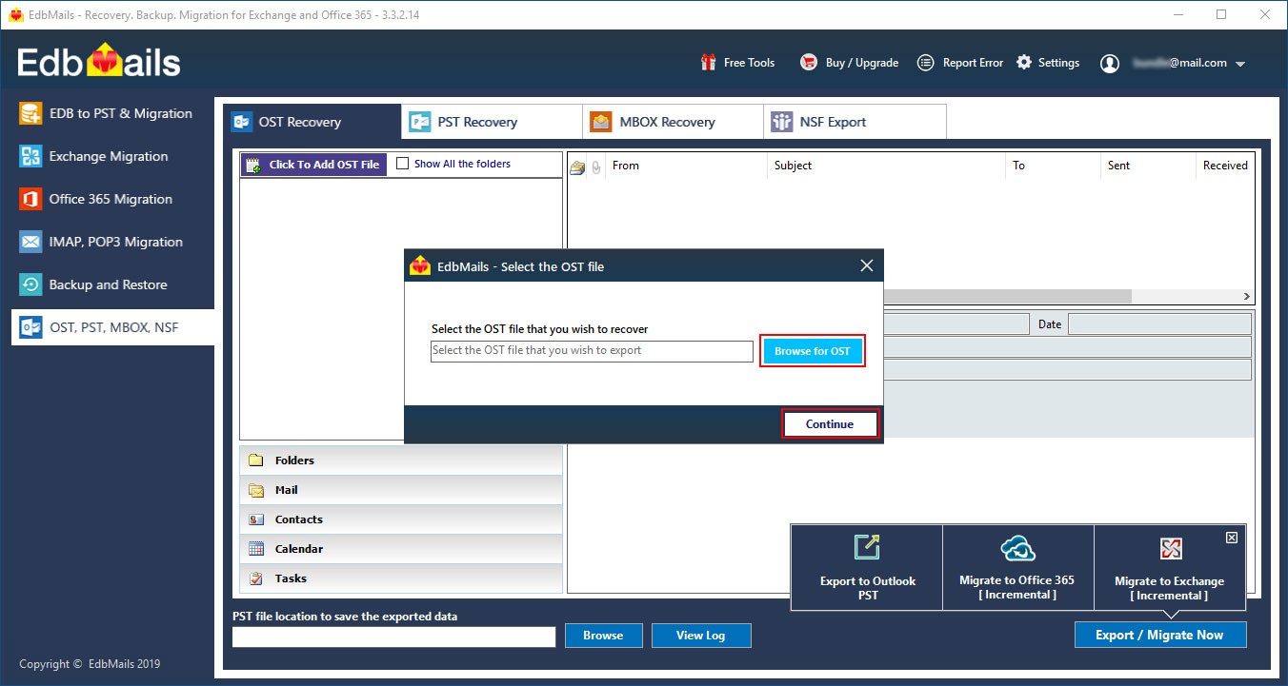Expand the account dropdown arrow
The height and width of the screenshot is (686, 1288).
(x=1240, y=65)
